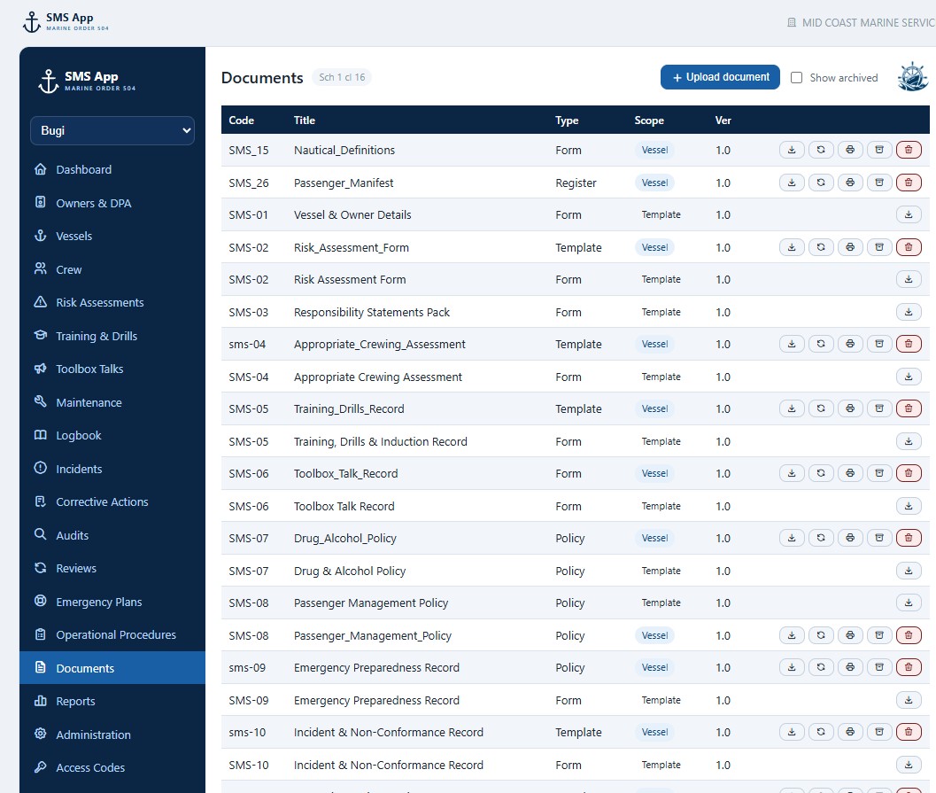The image size is (936, 793).
Task: Click the ship wheel logo icon
Action: pyautogui.click(x=913, y=76)
